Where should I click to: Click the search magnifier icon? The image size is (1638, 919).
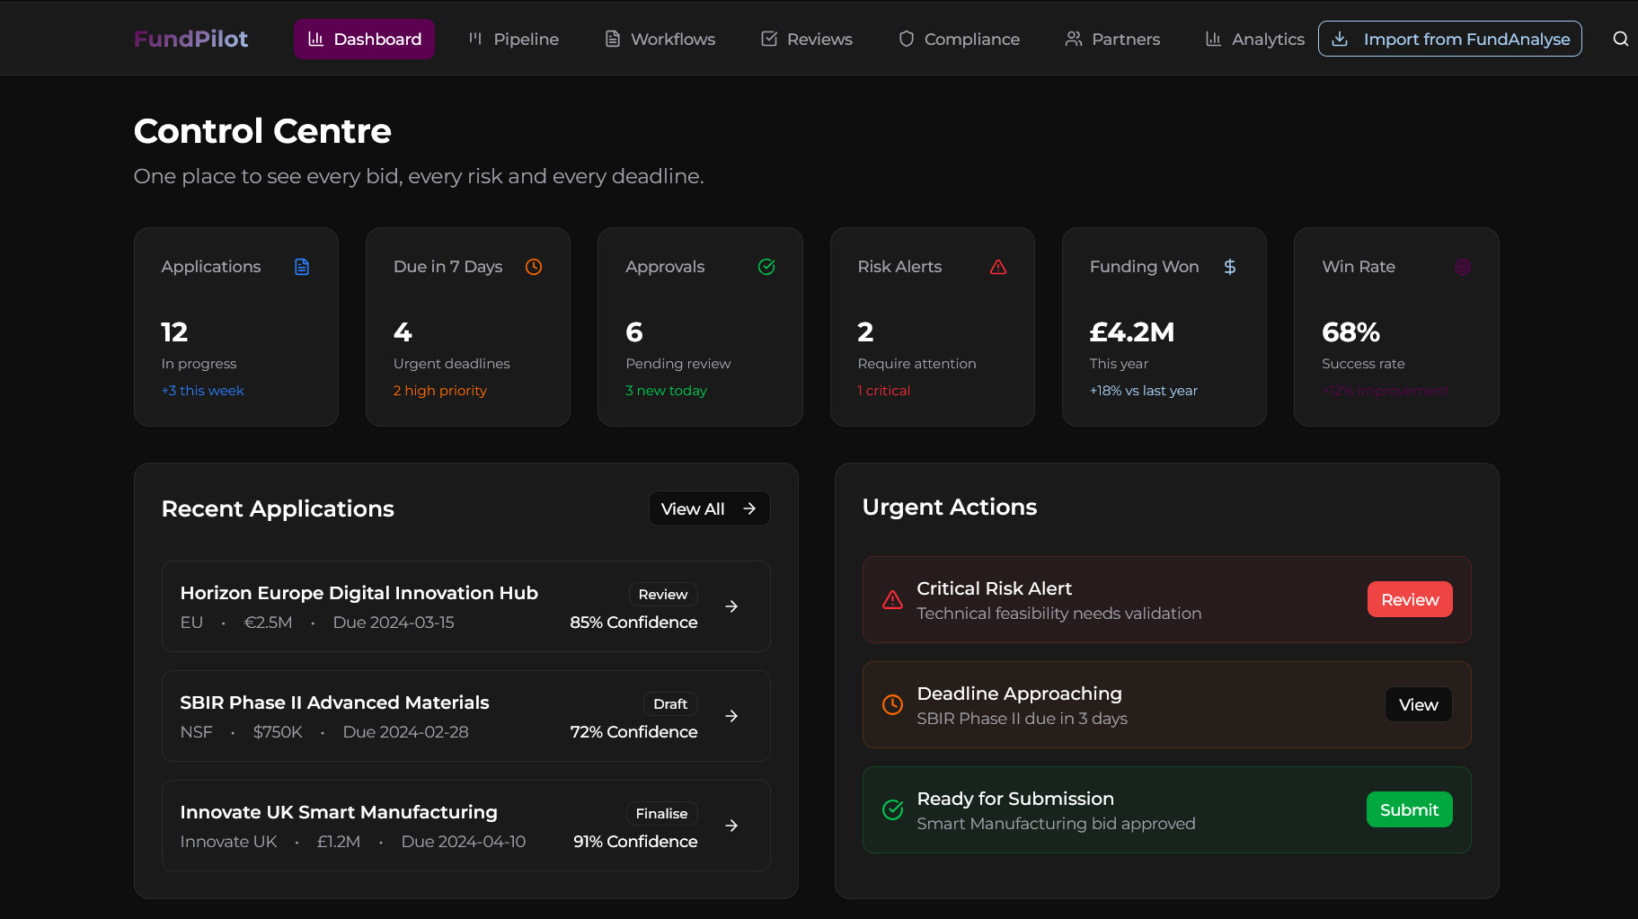click(1620, 39)
